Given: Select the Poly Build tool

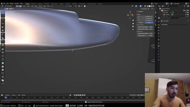Looking at the screenshot, I should point(3,63).
